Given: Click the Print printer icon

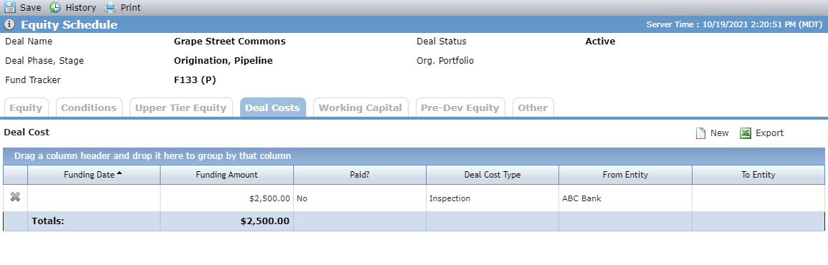Looking at the screenshot, I should pos(110,7).
